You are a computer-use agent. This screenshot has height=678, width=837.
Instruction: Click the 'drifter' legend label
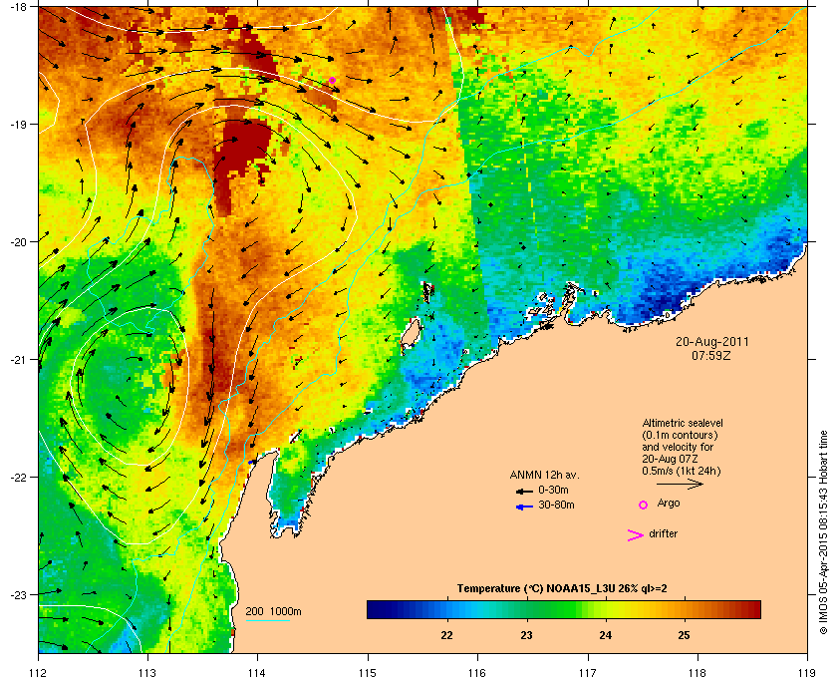point(664,533)
